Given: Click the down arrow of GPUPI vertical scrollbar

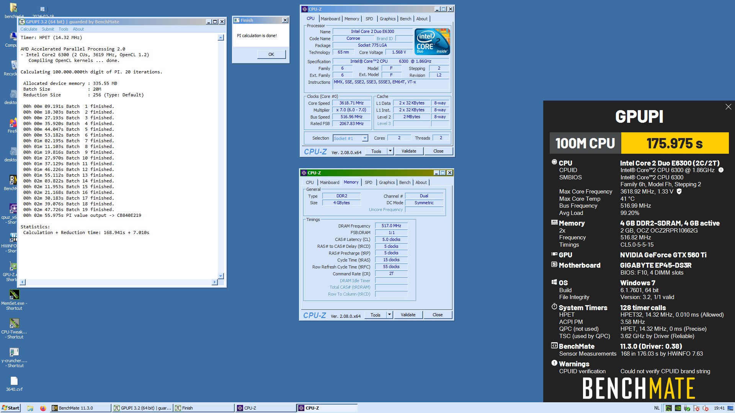Looking at the screenshot, I should (220, 276).
